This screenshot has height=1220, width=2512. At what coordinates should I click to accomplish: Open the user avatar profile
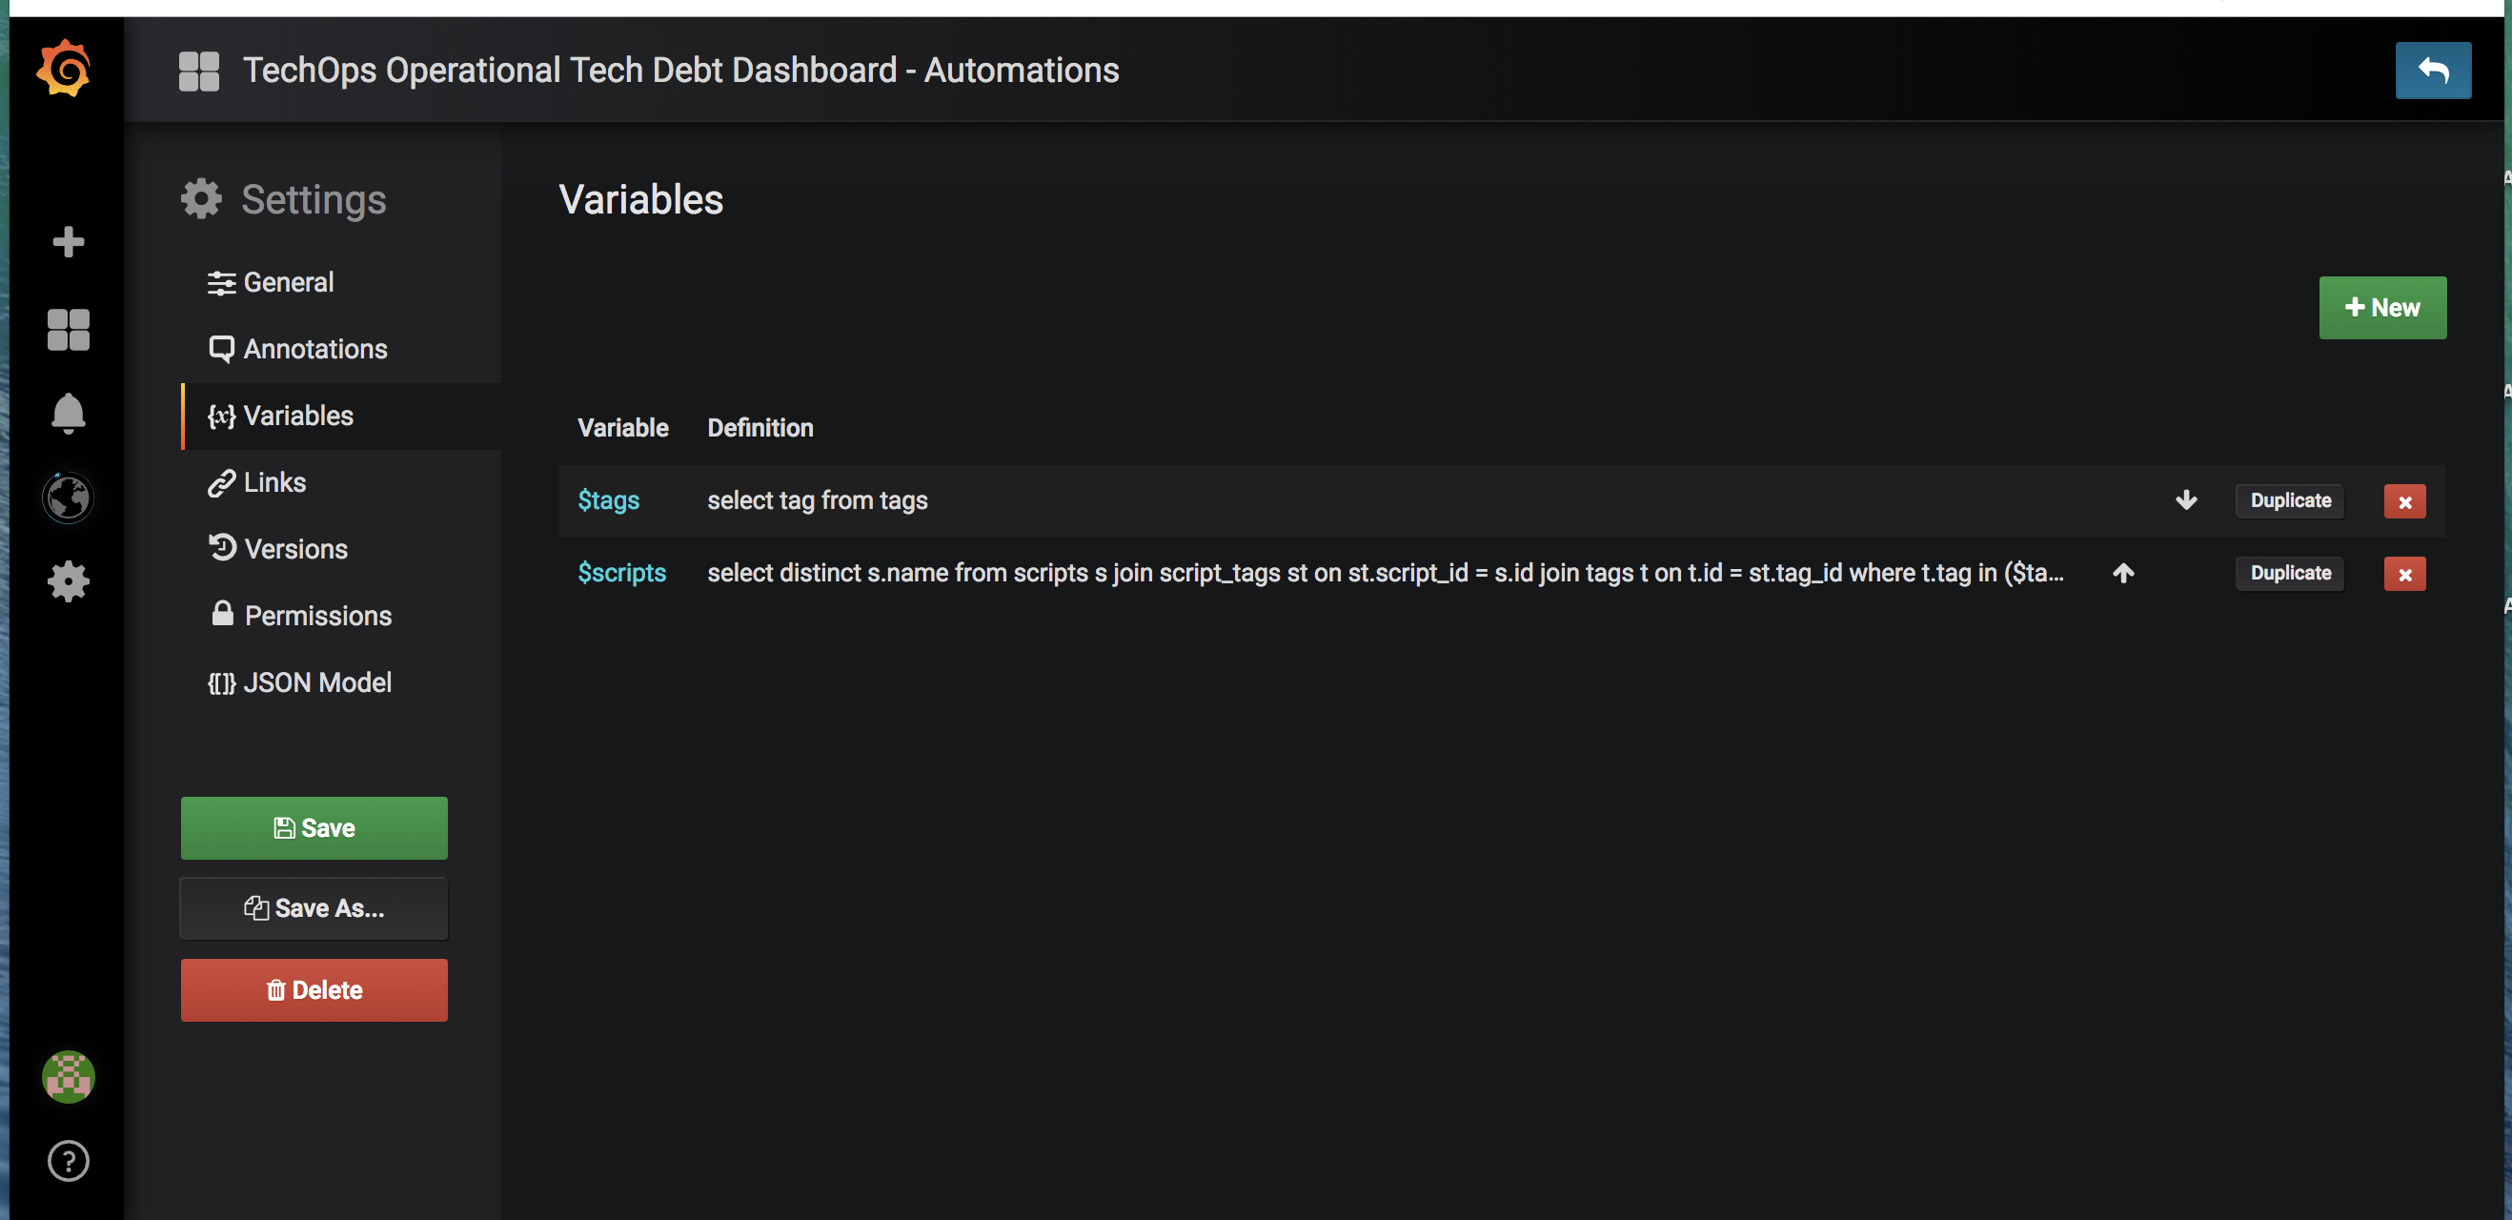coord(69,1077)
